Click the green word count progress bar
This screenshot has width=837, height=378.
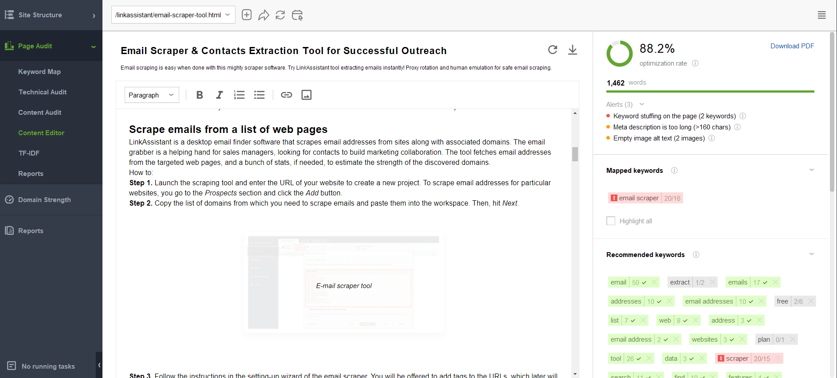click(x=710, y=92)
